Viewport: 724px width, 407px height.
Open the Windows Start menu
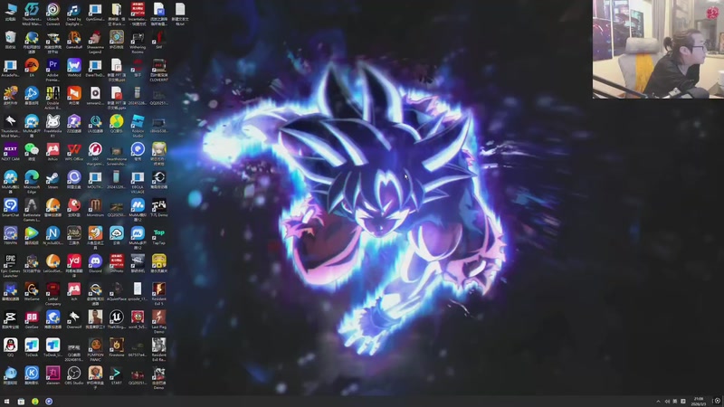[x=6, y=402]
